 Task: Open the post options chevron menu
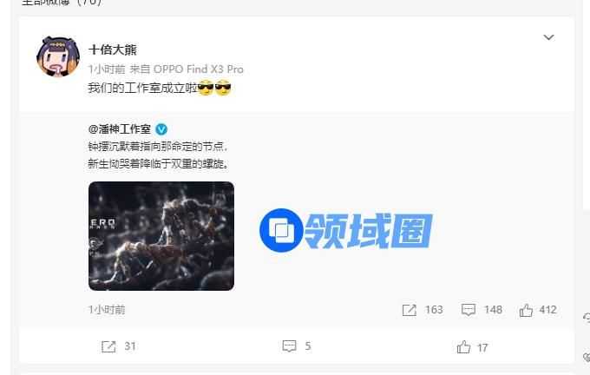click(548, 37)
